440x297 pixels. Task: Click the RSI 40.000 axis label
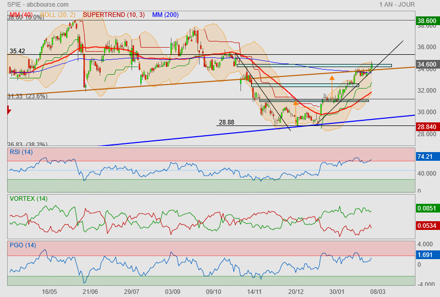coord(427,174)
